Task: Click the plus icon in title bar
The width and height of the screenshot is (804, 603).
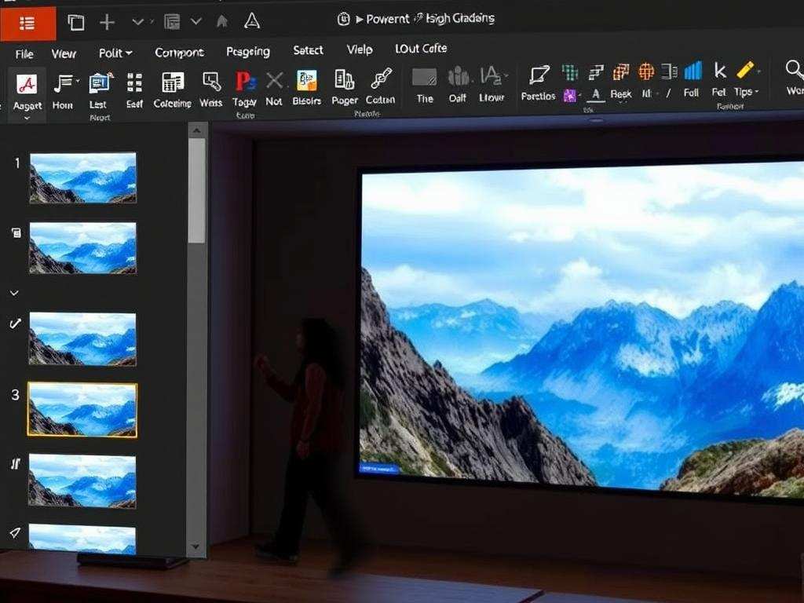Action: (107, 22)
